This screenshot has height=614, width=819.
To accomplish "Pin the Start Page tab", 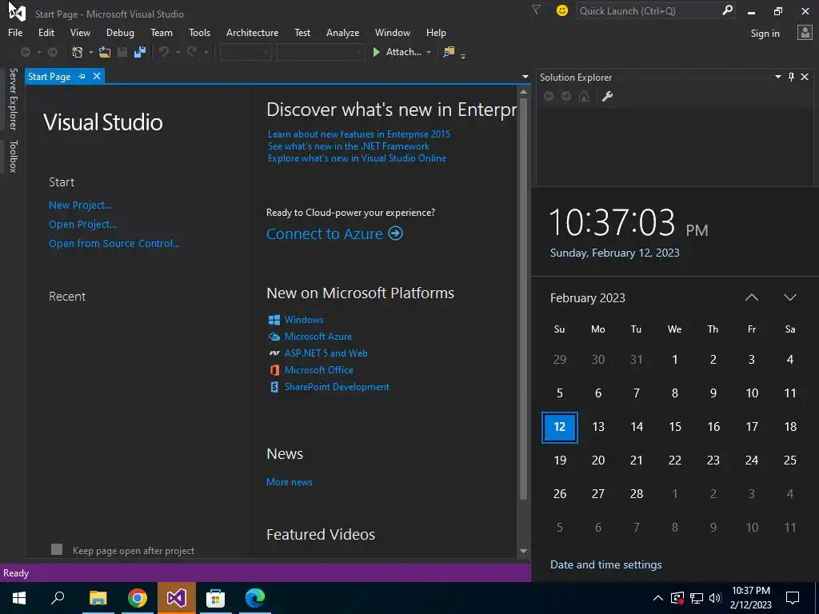I will tap(82, 76).
